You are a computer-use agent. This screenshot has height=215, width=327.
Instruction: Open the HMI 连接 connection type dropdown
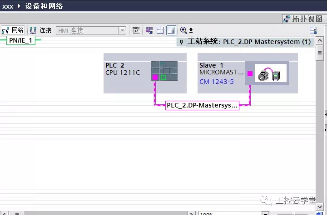(122, 30)
